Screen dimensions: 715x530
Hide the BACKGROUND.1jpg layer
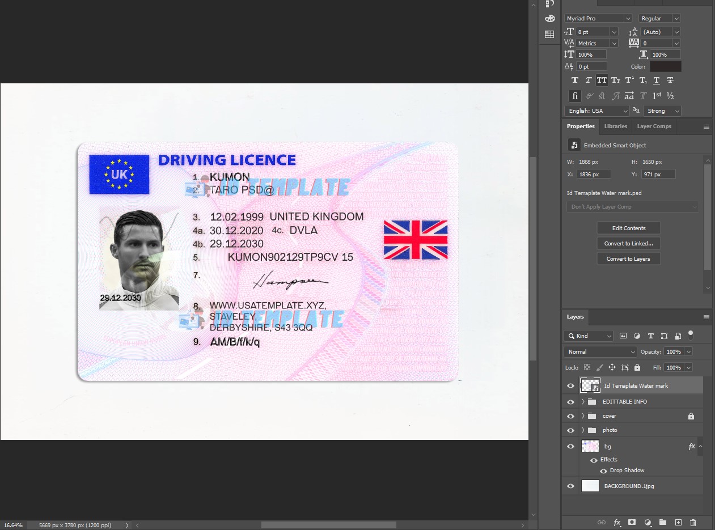[570, 486]
